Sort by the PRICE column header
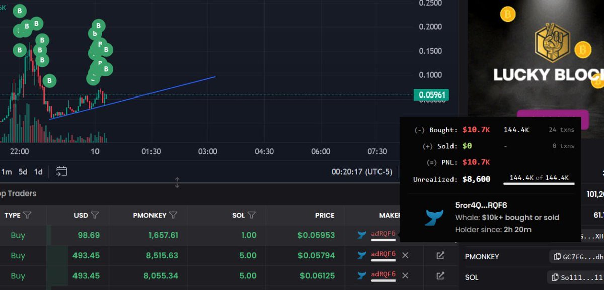 [324, 215]
